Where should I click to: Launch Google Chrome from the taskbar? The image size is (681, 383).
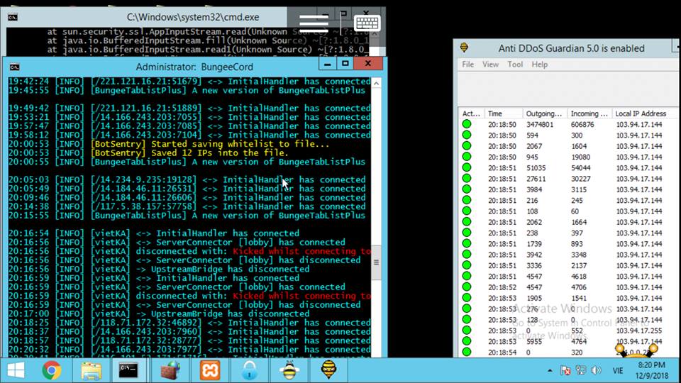[x=52, y=370]
